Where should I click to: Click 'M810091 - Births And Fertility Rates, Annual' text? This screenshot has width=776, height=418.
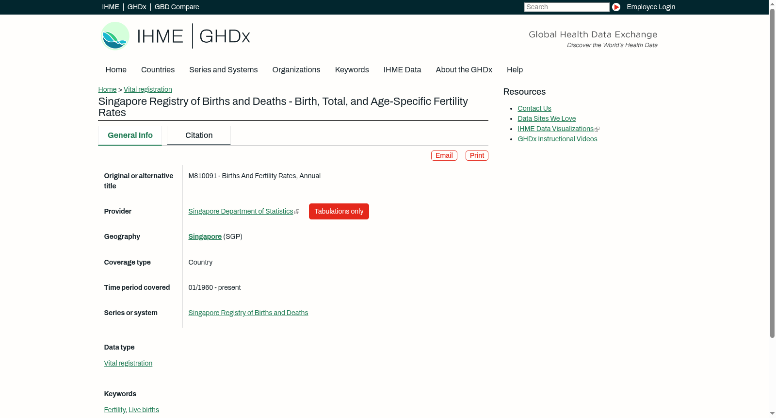pos(255,176)
